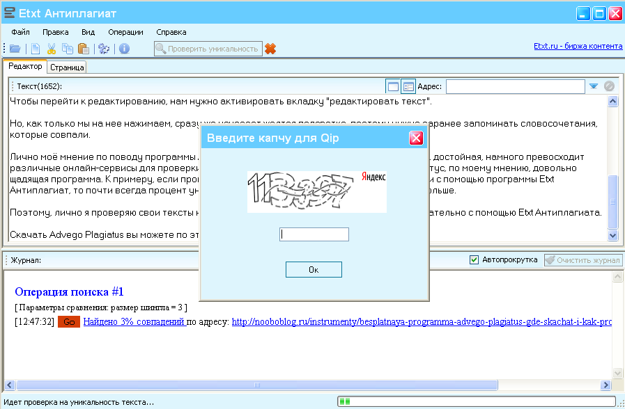Click the new document icon

36,49
